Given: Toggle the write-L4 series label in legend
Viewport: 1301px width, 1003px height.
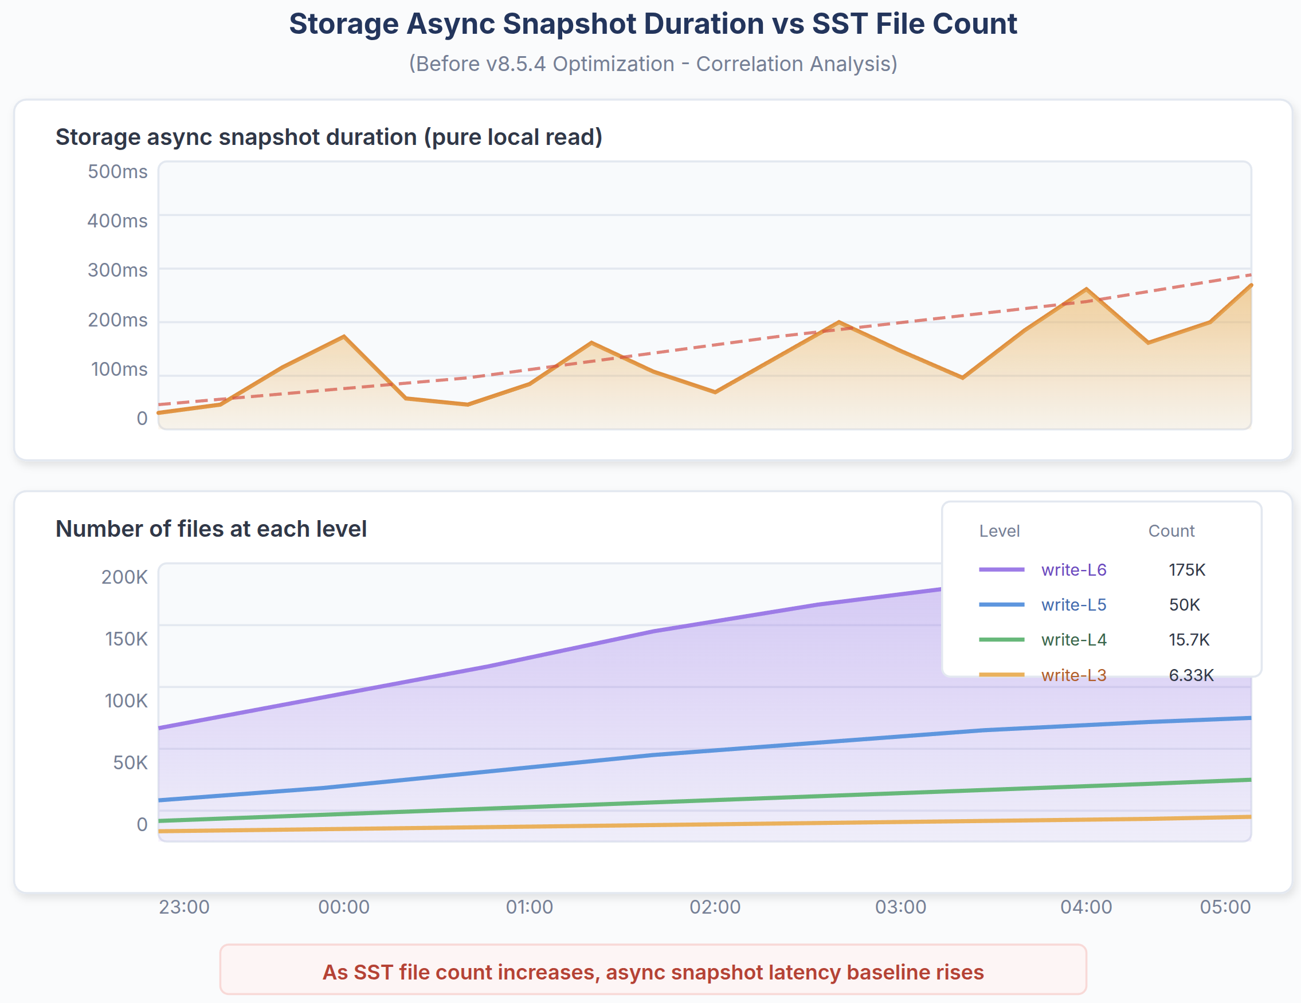Looking at the screenshot, I should [1073, 640].
